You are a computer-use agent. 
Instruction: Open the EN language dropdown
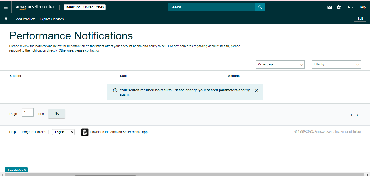point(350,7)
